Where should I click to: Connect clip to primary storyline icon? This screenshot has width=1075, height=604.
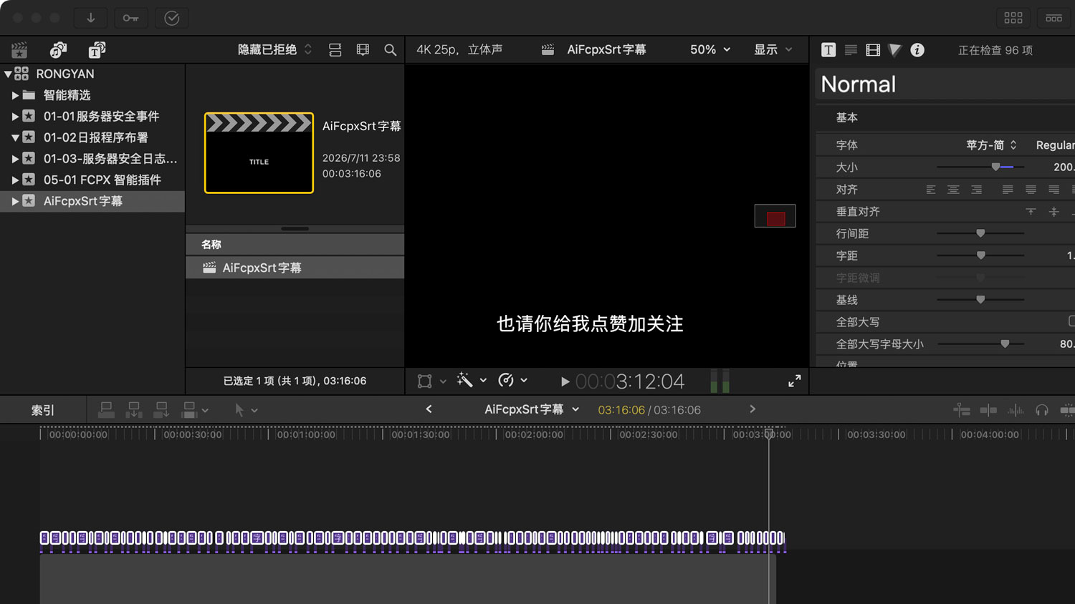[106, 410]
